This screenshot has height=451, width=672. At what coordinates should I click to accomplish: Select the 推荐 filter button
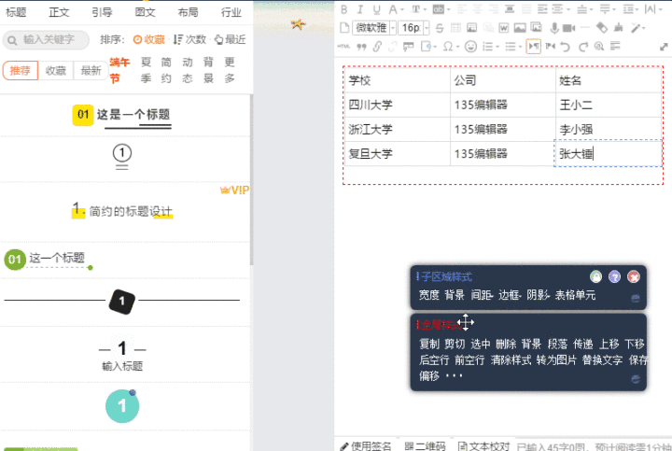[21, 71]
